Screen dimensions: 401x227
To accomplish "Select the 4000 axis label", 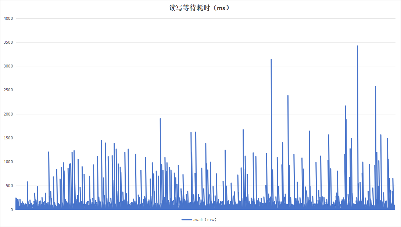I will point(8,18).
